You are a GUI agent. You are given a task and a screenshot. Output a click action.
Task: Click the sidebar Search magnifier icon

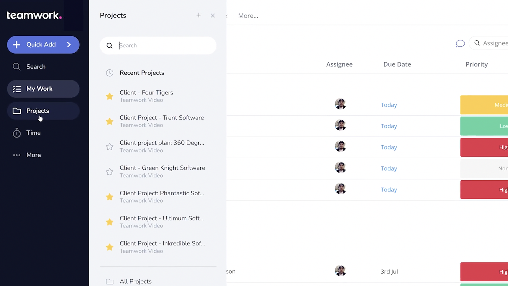(x=17, y=67)
